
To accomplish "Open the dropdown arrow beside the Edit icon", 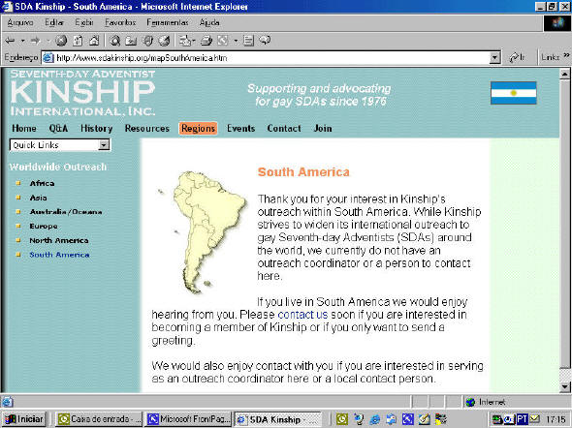I will click(236, 41).
